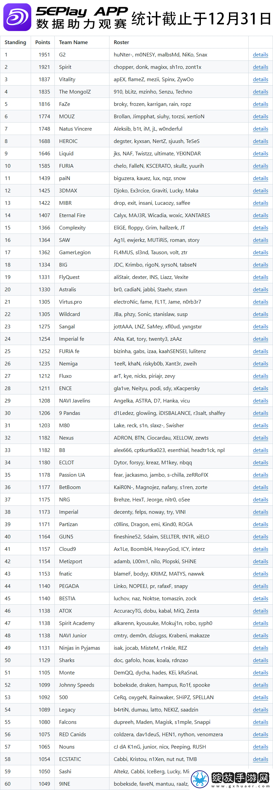Open details link for Vitality
This screenshot has height=790, width=273.
[x=260, y=80]
